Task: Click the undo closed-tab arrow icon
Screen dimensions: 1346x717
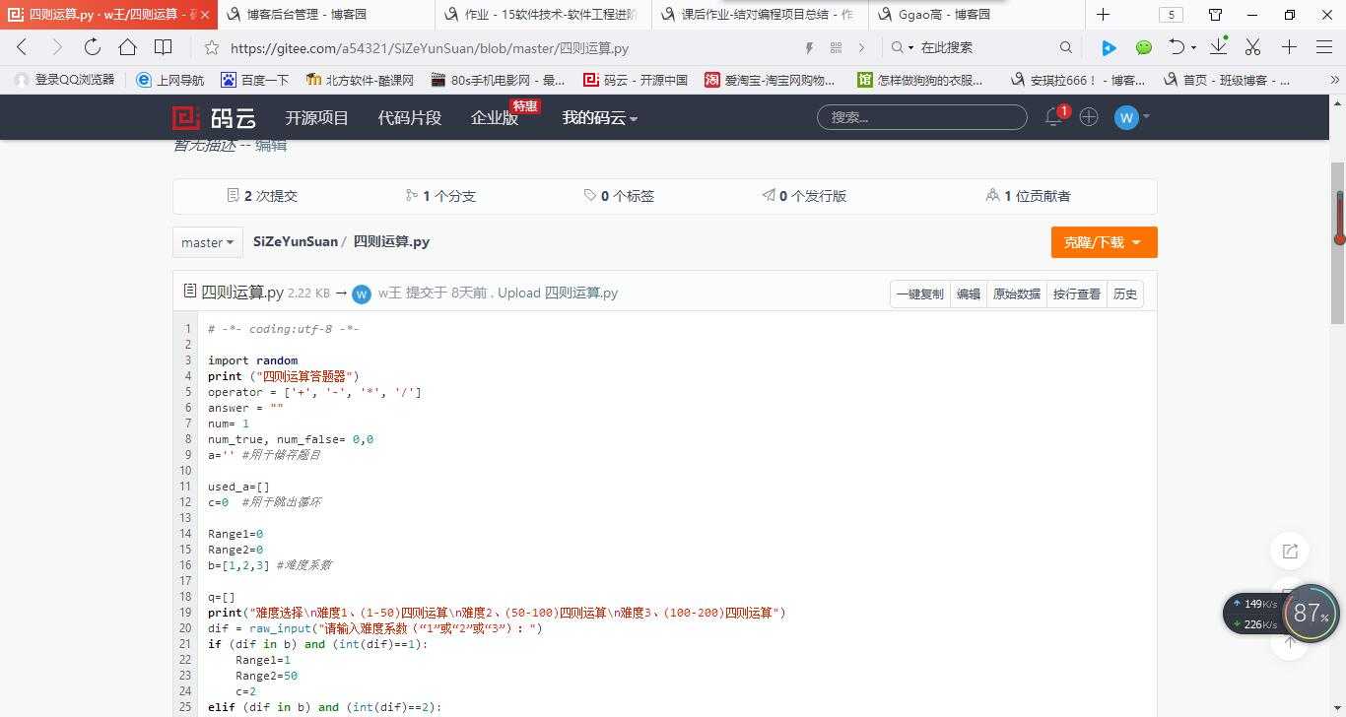Action: (1177, 47)
